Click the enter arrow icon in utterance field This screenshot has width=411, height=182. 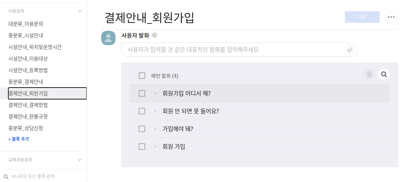(349, 50)
